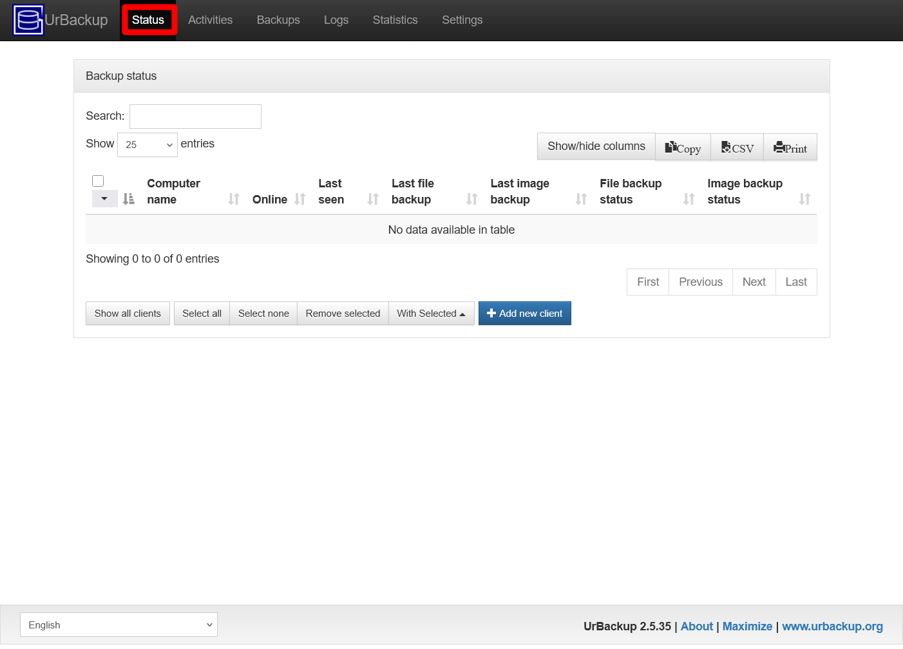The width and height of the screenshot is (903, 649).
Task: Open the header checkbox dropdown arrow
Action: point(104,198)
